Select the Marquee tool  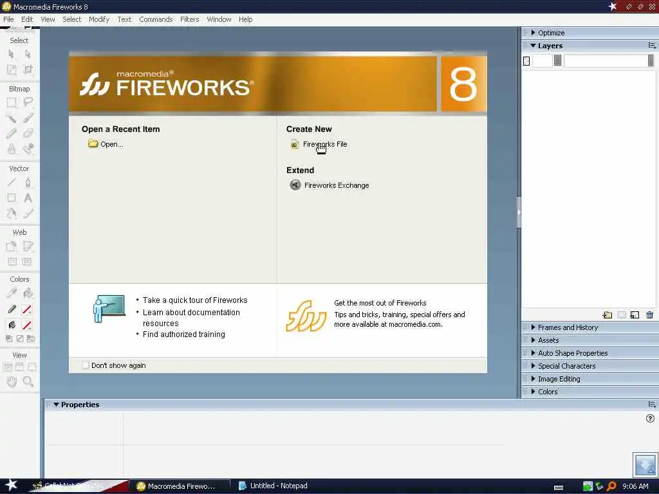point(12,102)
